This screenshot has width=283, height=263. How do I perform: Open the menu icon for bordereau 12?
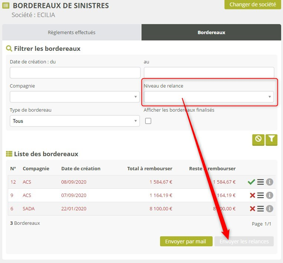pos(260,182)
